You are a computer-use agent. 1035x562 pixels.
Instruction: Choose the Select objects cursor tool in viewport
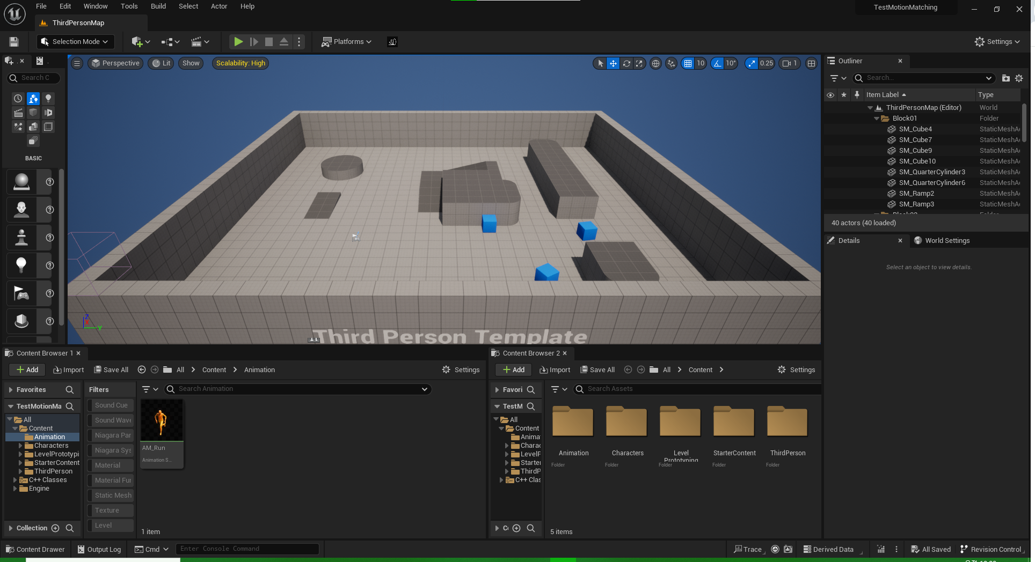[600, 63]
